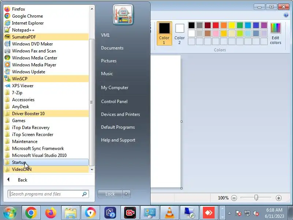
Task: Launch Firefox from the Start menu list
Action: tap(46, 9)
